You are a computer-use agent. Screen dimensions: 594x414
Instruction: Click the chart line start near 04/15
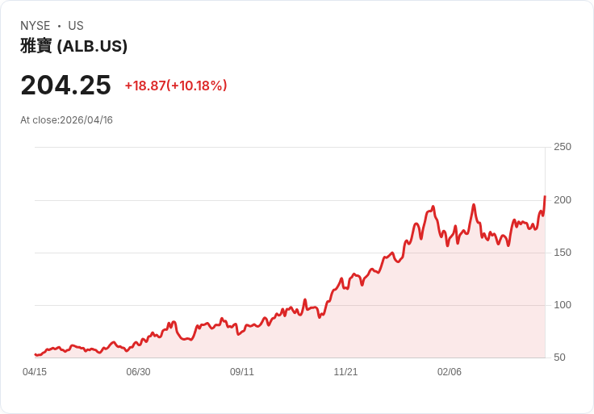(x=36, y=354)
